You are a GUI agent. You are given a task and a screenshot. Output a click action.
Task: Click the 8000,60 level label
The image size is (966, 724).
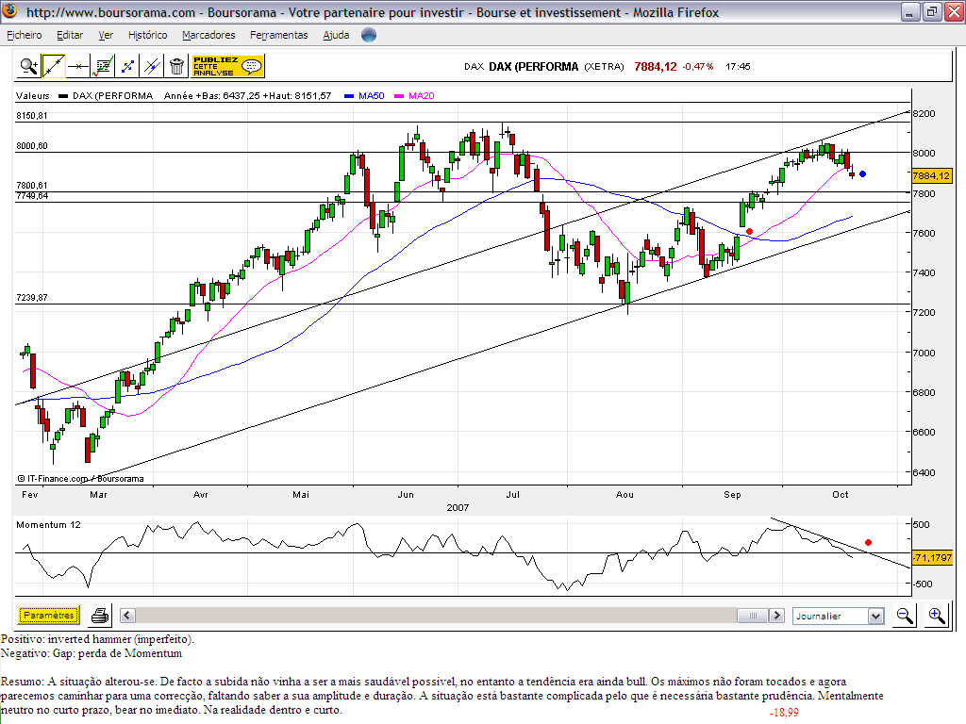coord(32,146)
